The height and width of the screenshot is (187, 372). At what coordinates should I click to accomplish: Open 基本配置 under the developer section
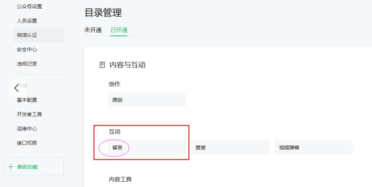27,100
